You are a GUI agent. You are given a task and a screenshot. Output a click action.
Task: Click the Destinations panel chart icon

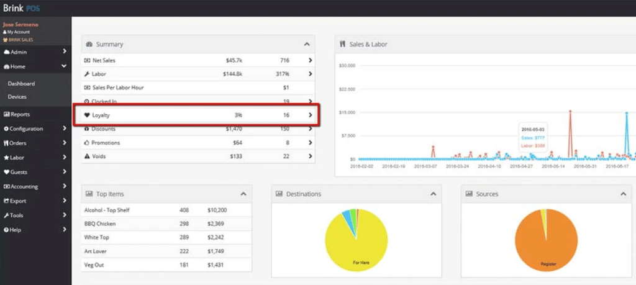[279, 194]
